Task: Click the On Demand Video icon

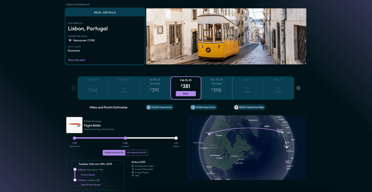Action: pyautogui.click(x=133, y=166)
